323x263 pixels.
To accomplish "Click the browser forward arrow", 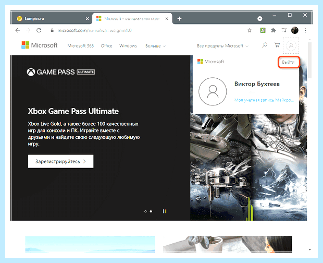I will 29,30.
